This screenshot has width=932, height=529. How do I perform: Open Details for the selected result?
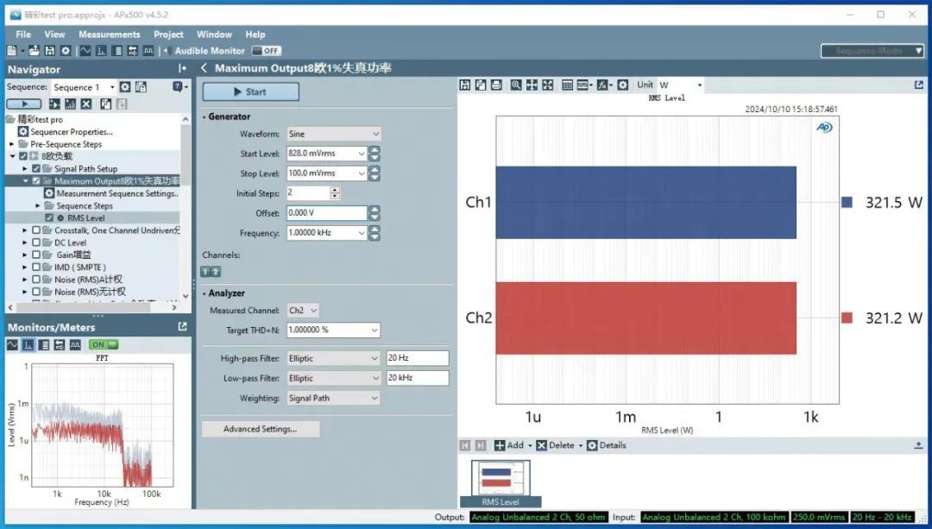pyautogui.click(x=607, y=445)
